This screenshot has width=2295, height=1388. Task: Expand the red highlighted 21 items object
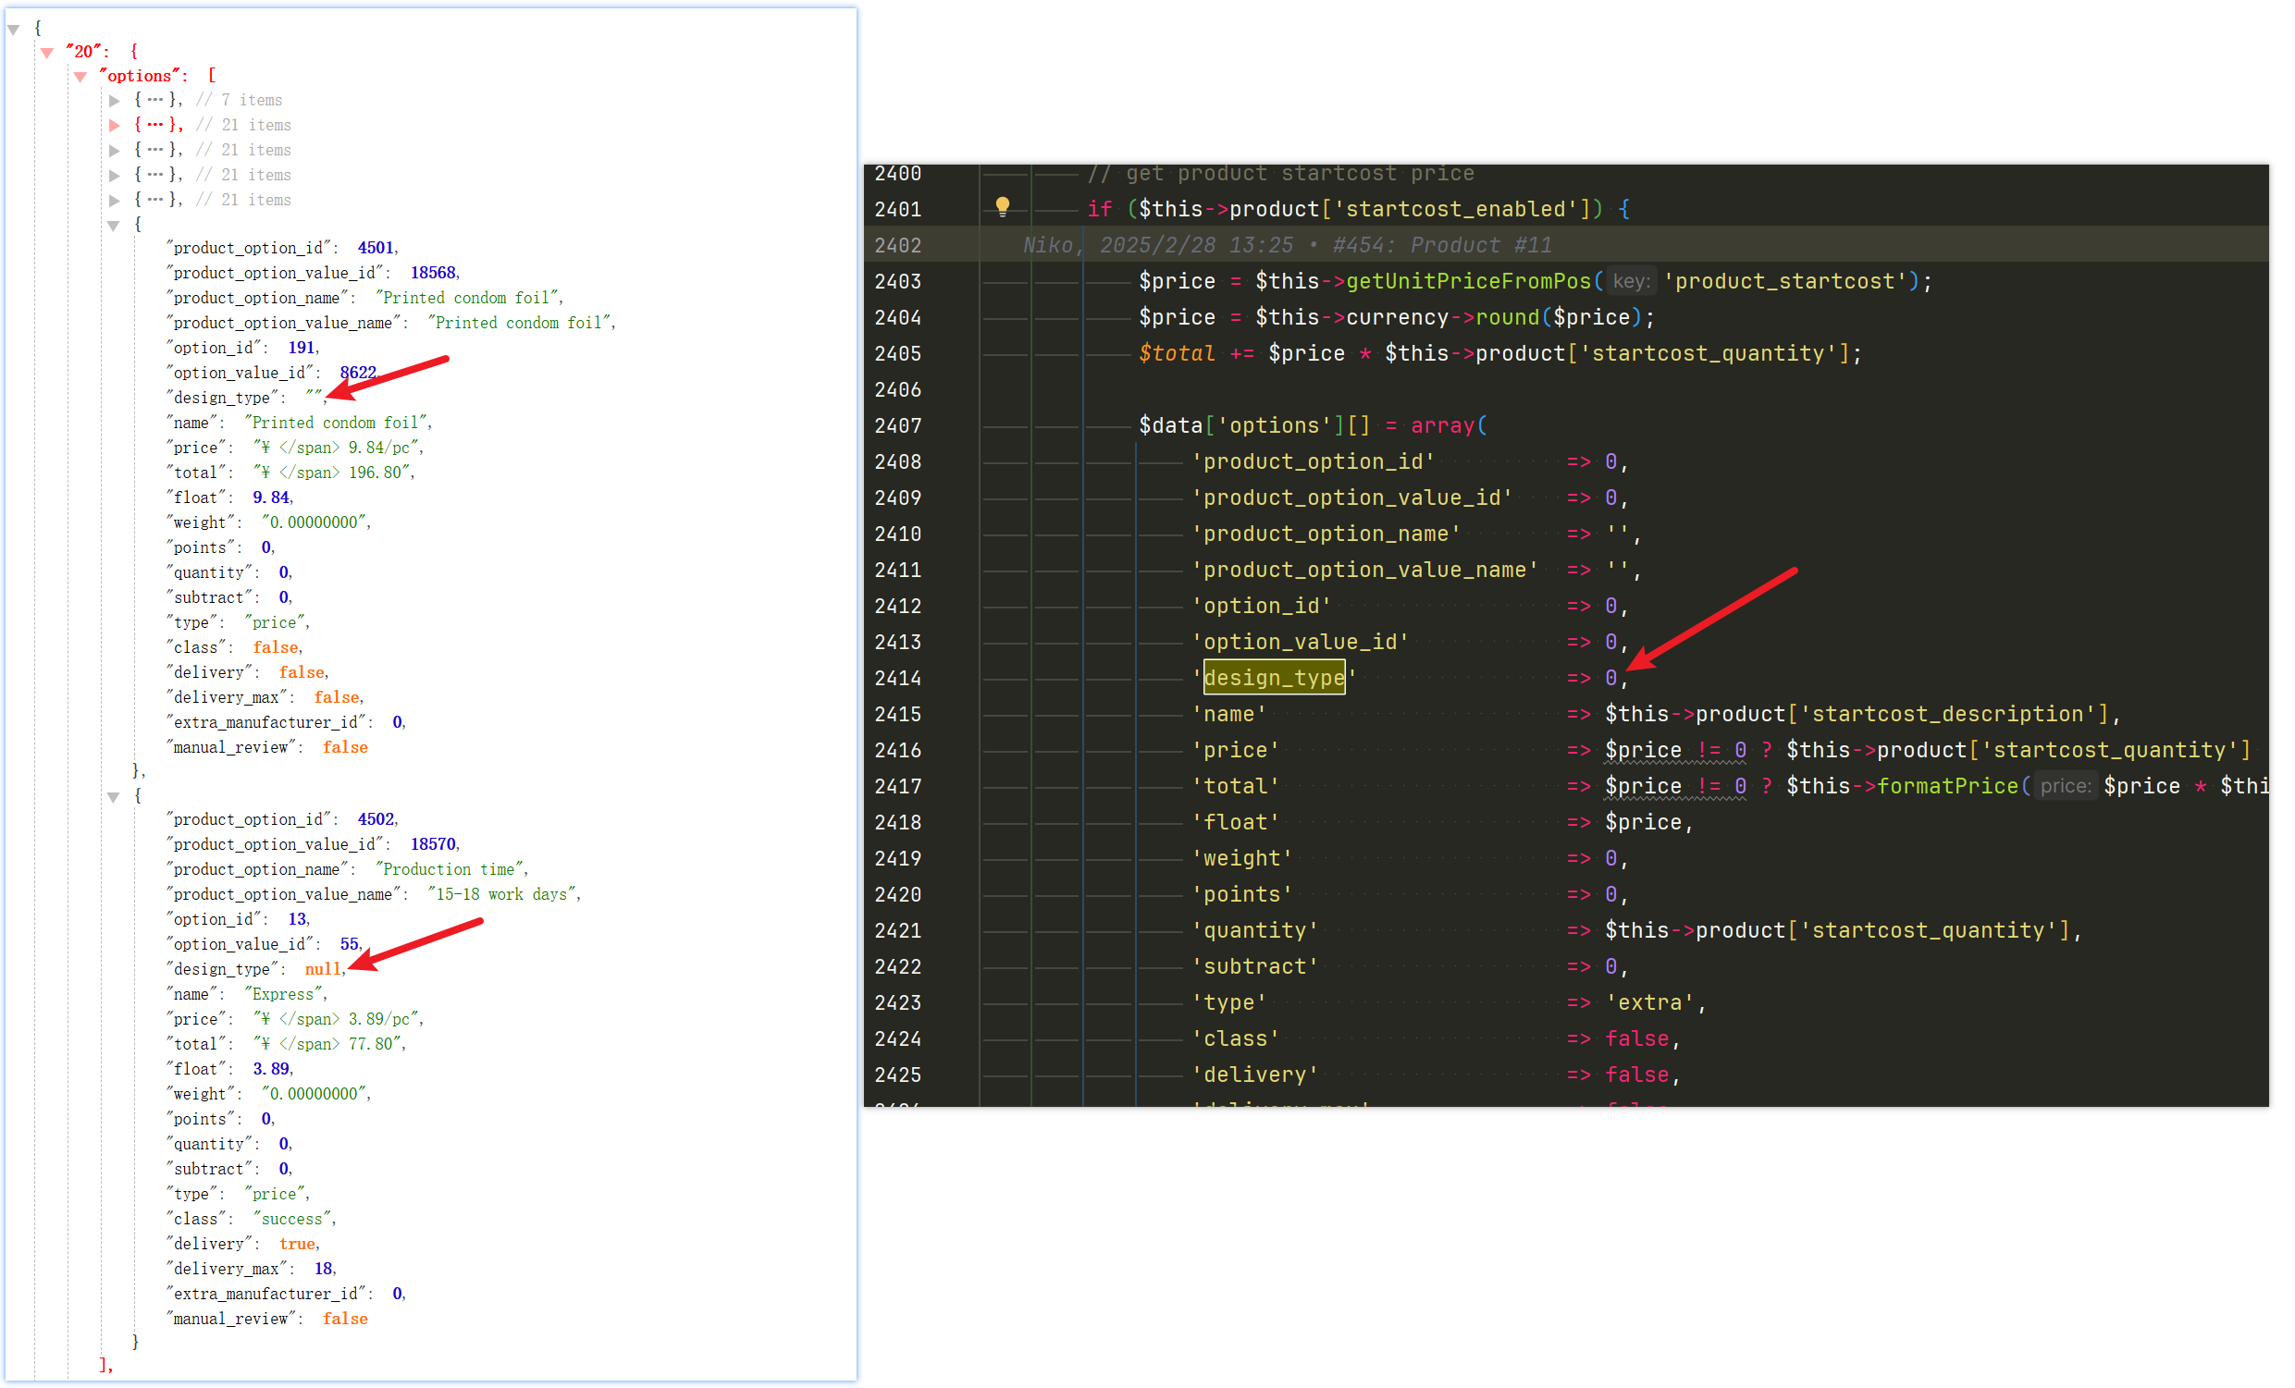(115, 126)
